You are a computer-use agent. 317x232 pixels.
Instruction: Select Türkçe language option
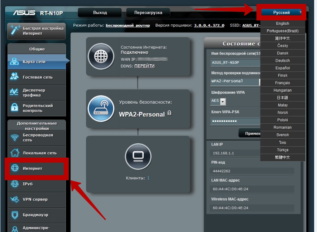pyautogui.click(x=283, y=150)
